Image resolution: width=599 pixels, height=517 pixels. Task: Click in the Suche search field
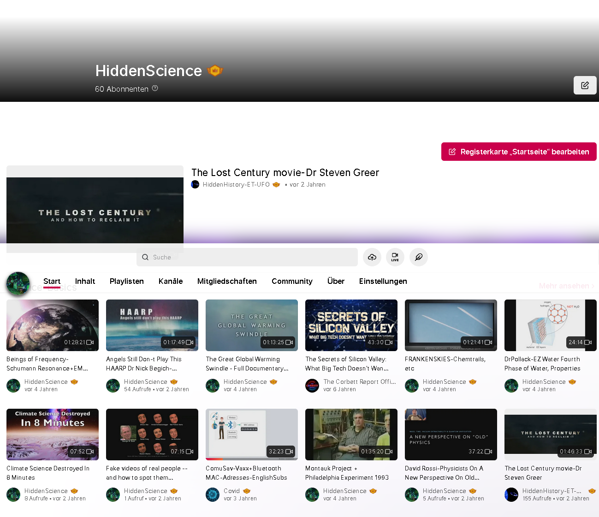(x=247, y=257)
